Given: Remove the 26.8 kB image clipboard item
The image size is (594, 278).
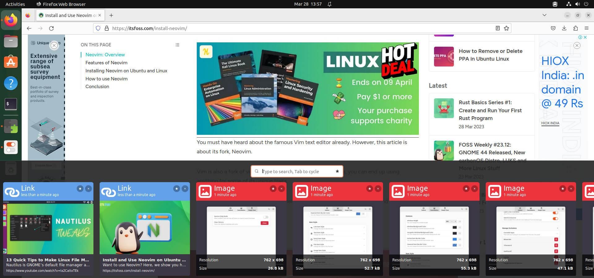Looking at the screenshot, I should (281, 189).
